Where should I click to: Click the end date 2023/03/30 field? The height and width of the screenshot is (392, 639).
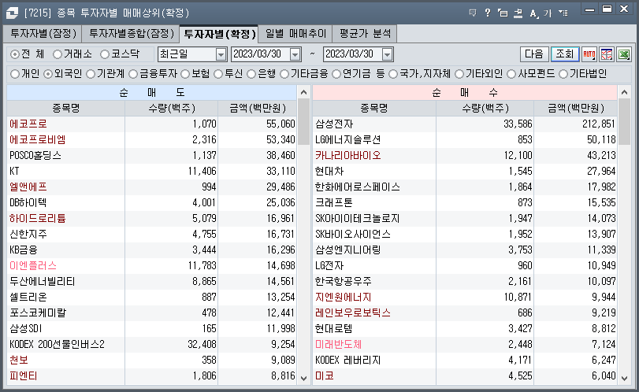(352, 54)
